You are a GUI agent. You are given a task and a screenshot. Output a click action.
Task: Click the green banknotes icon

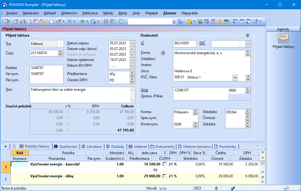200,21
